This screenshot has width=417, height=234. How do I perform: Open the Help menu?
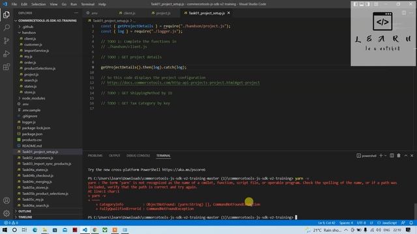point(102,4)
